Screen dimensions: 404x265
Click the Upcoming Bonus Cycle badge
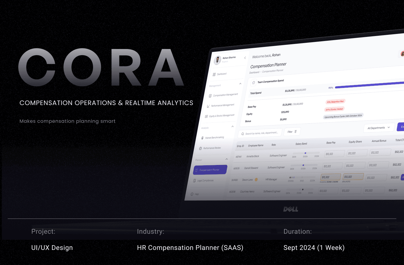[343, 116]
